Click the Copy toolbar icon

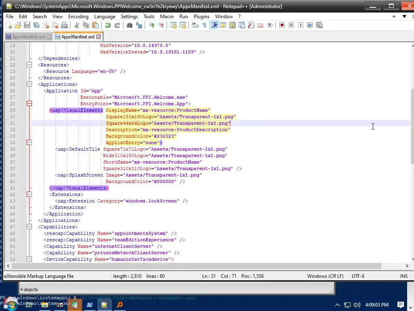tap(86, 25)
